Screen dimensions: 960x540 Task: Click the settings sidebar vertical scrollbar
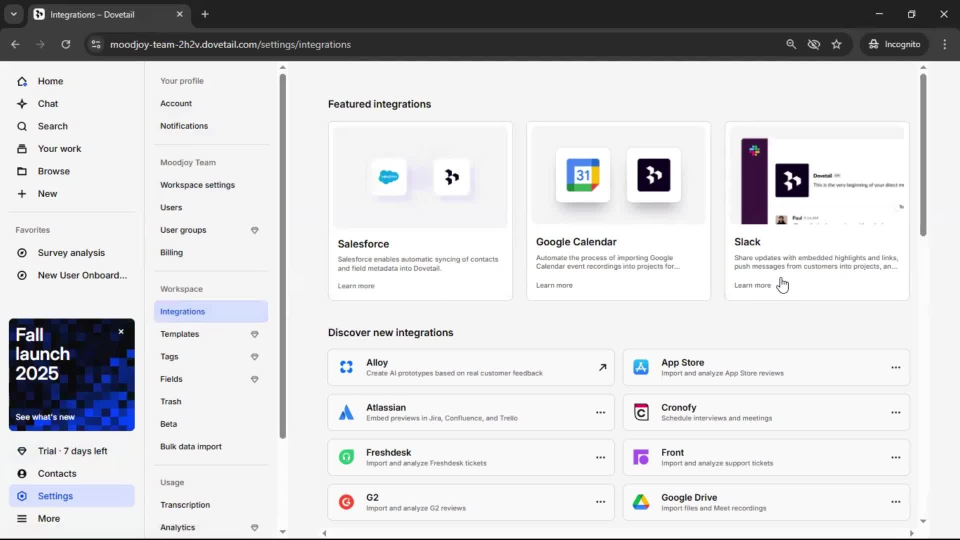point(282,255)
